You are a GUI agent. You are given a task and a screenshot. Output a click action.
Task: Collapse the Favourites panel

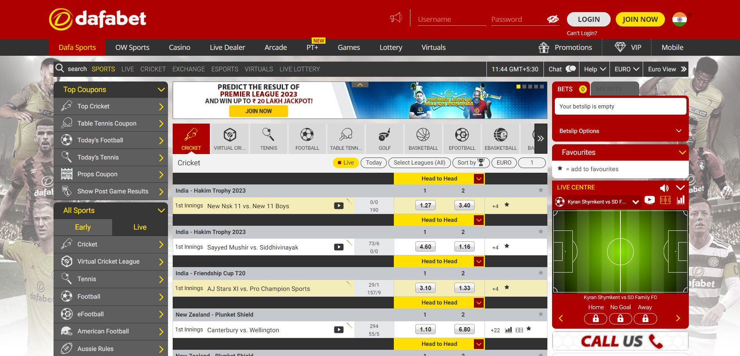point(683,152)
